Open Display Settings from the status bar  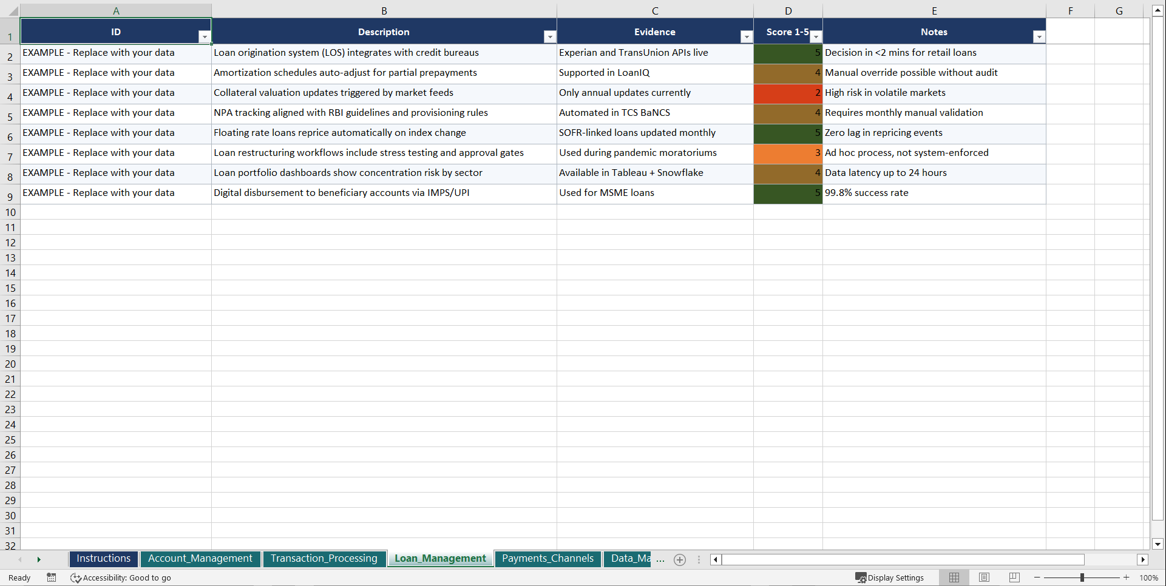tap(890, 578)
